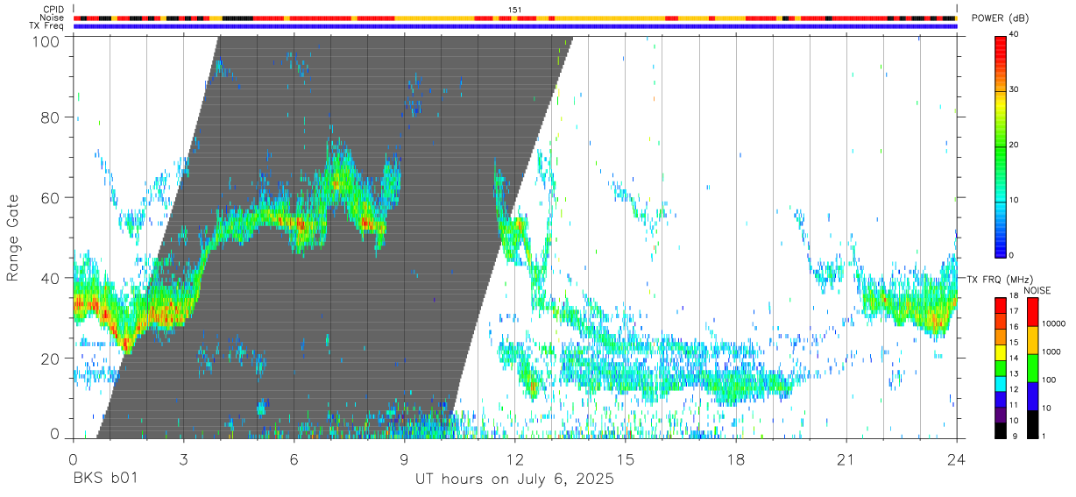Click the noise indicator color strip
Viewport: 1076px width, 497px height.
click(x=514, y=18)
